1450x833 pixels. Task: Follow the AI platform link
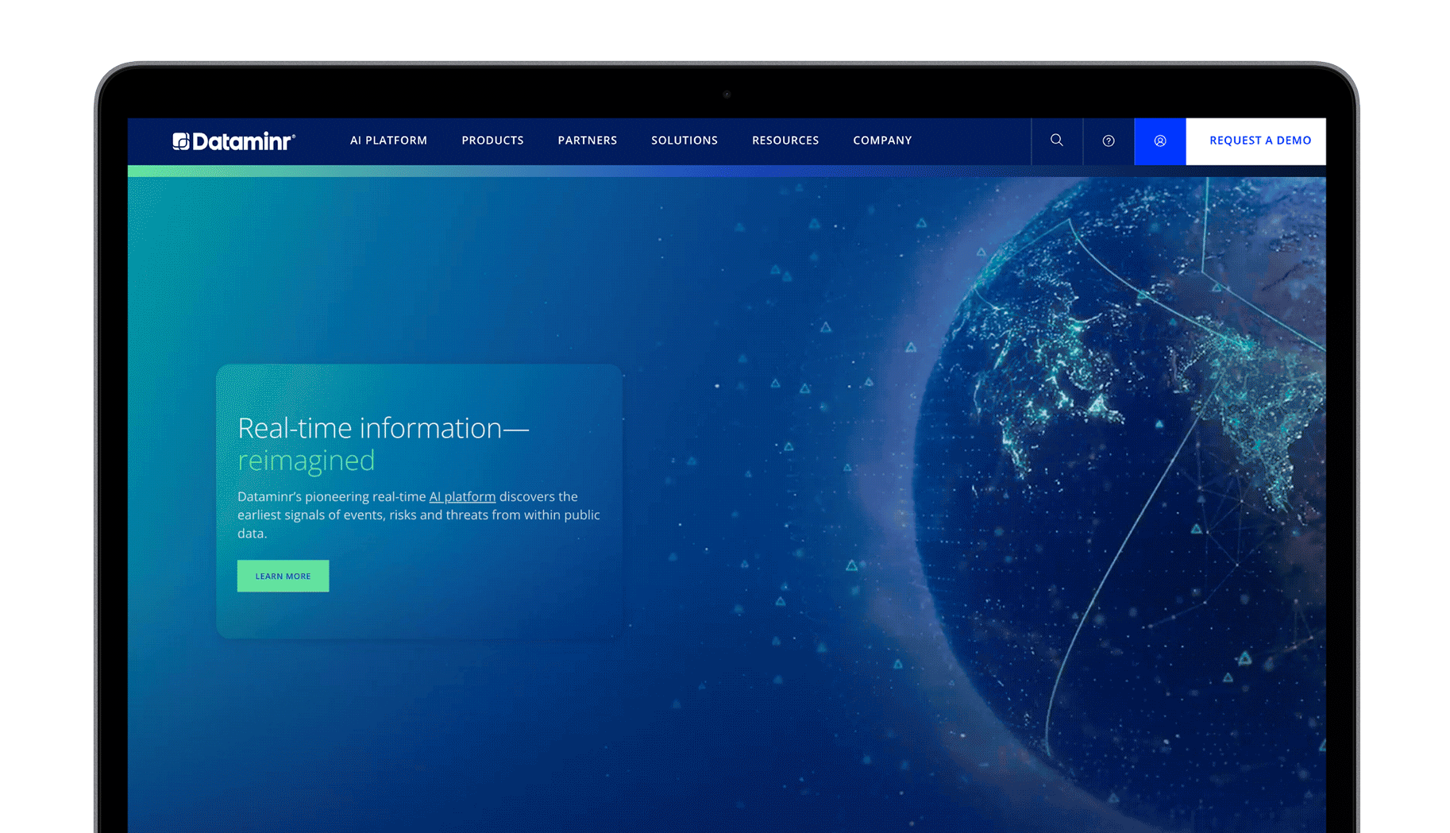[462, 496]
